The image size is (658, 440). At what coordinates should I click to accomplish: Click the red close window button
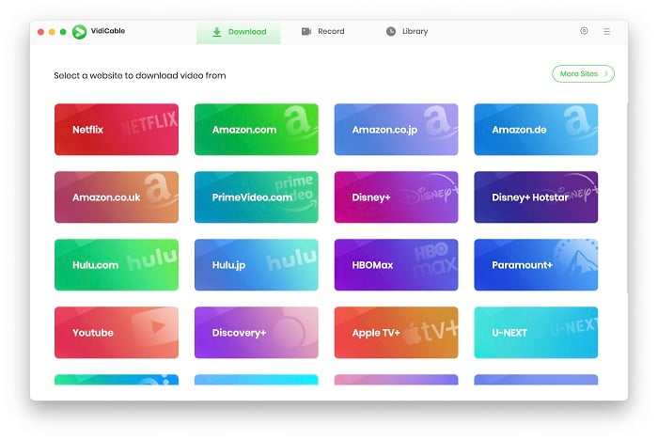(x=40, y=32)
